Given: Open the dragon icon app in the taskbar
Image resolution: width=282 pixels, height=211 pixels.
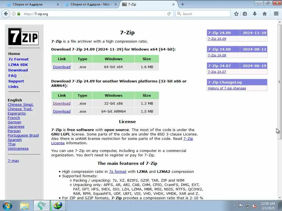Looking at the screenshot, I should (42, 206).
